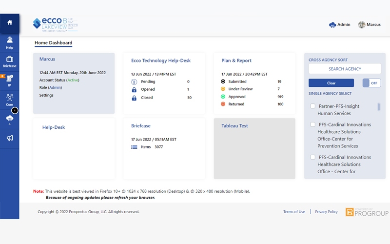This screenshot has width=390, height=244.
Task: Open the Help sidebar icon
Action: tap(9, 42)
